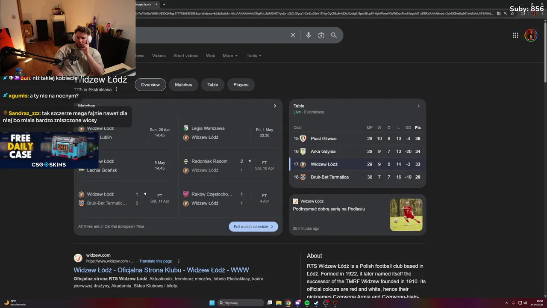Click the highlighted Widzew Łódź row in table
The height and width of the screenshot is (308, 547).
pyautogui.click(x=358, y=164)
